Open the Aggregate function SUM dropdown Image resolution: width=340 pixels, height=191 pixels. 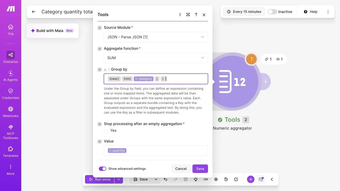156,58
